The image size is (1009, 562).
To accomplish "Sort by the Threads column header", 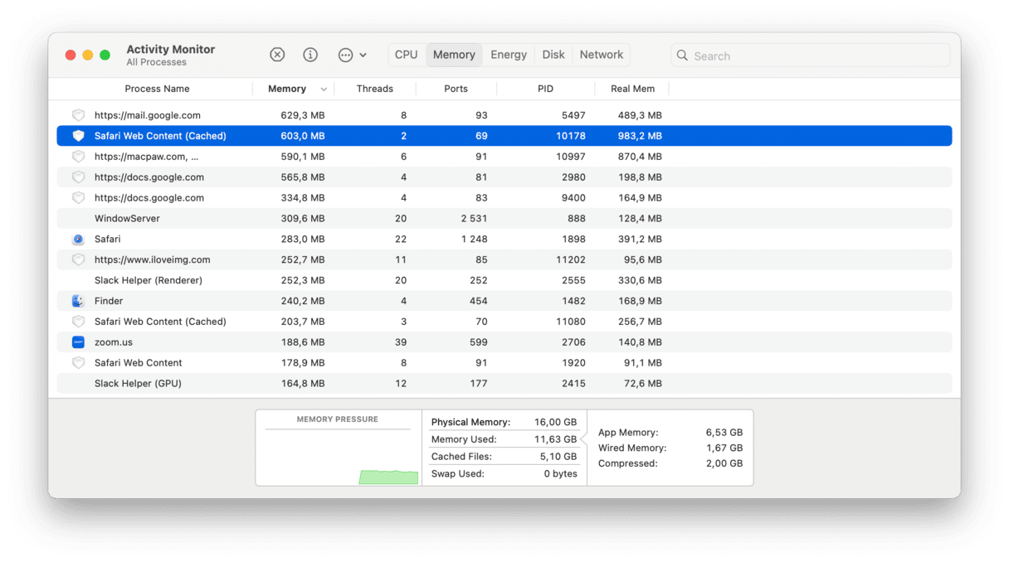I will 374,89.
